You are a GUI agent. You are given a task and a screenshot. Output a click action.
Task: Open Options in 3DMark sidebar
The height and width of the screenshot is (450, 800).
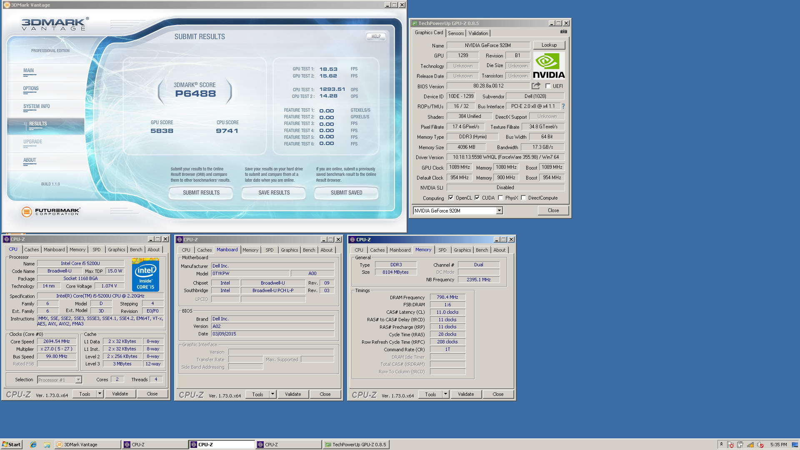[x=31, y=88]
